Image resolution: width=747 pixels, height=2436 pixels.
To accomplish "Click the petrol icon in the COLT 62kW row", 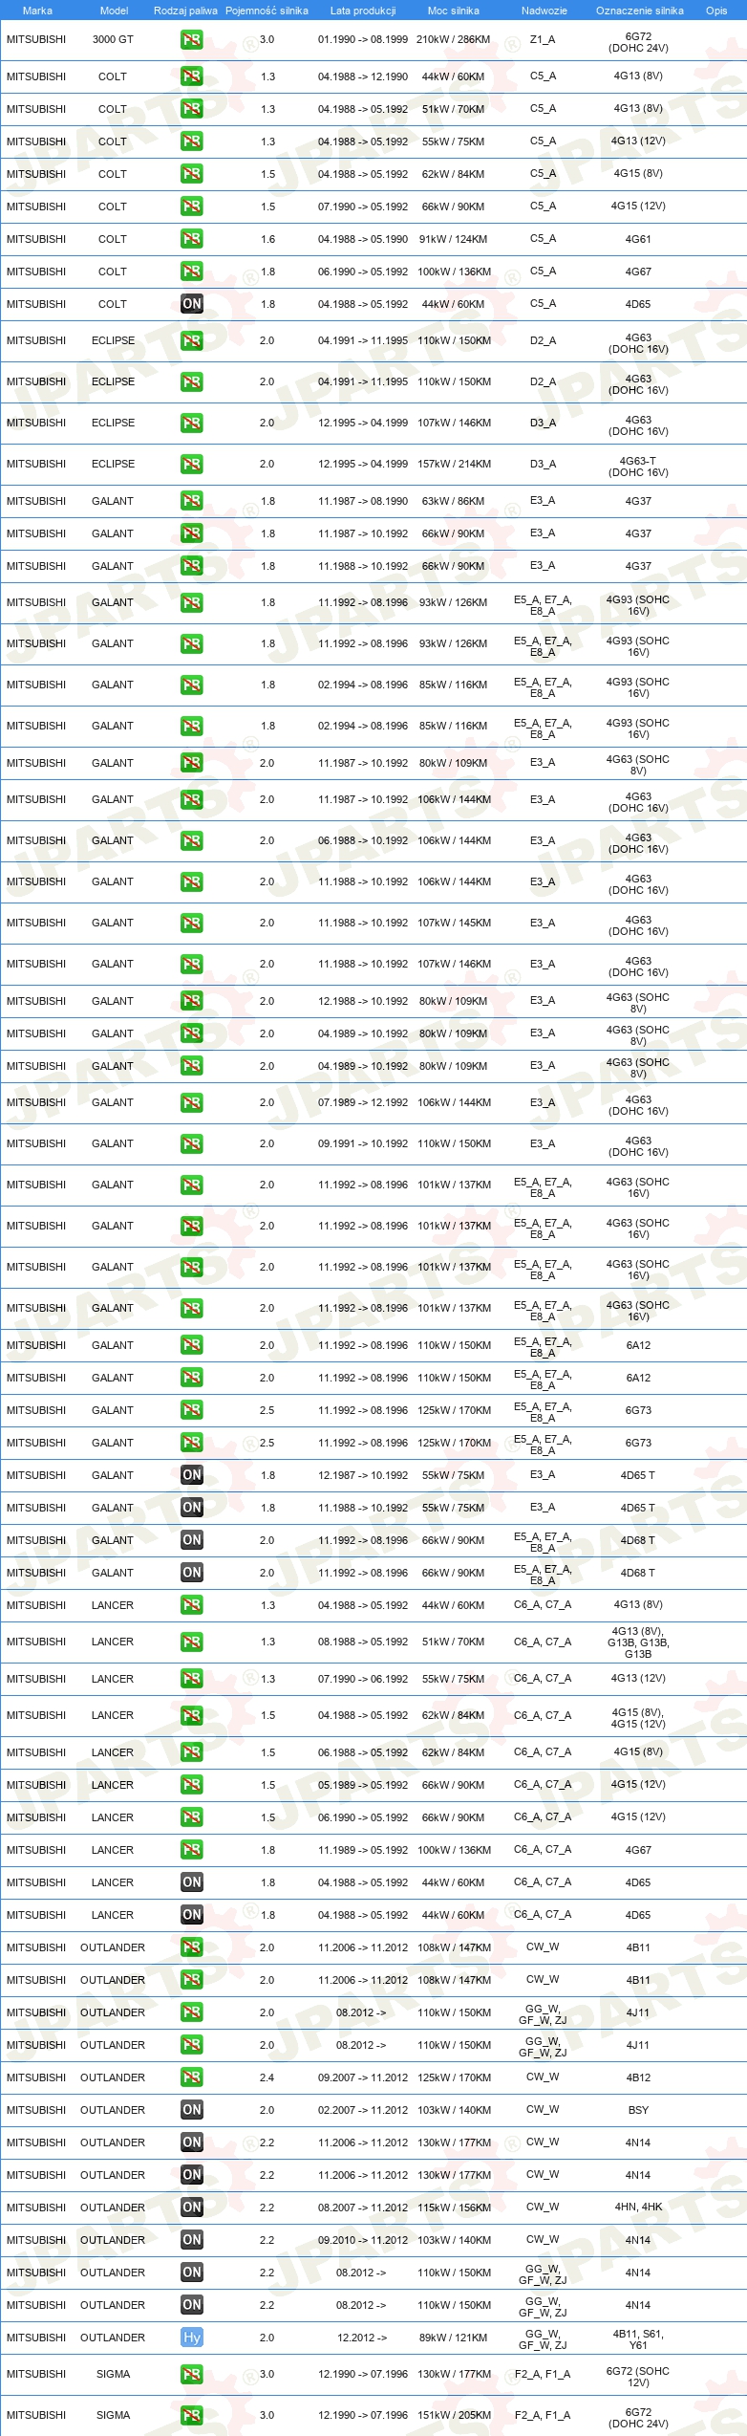I will (x=191, y=174).
